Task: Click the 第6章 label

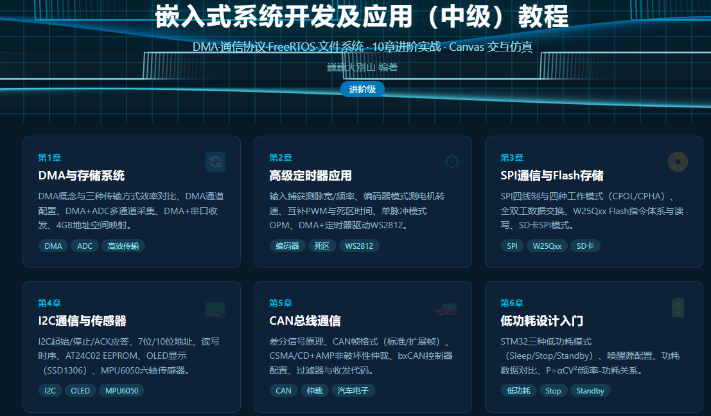Action: tap(512, 303)
